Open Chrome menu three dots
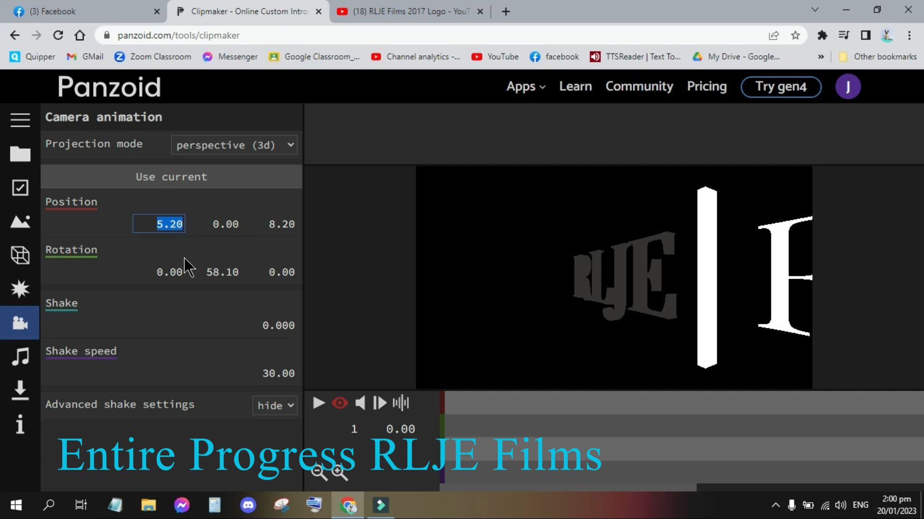Screen dimensions: 924x519 pos(909,35)
